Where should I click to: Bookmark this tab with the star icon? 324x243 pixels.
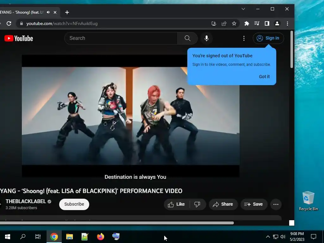234,23
